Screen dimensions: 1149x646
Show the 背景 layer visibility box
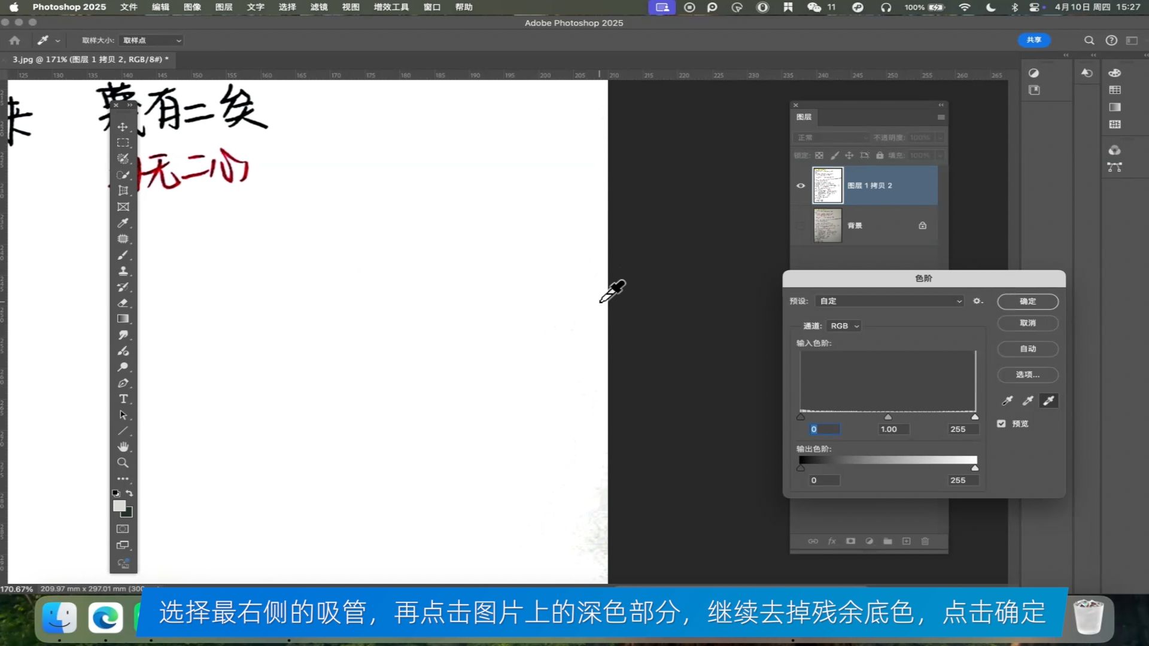[x=801, y=226]
